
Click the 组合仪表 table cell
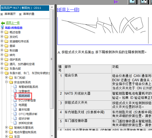(88, 82)
